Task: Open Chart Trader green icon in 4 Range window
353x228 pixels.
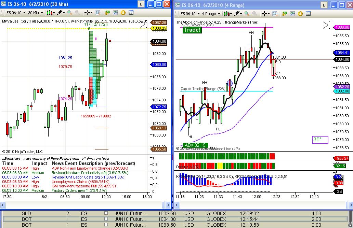Action: click(284, 14)
